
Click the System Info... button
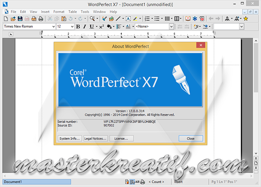click(69, 138)
